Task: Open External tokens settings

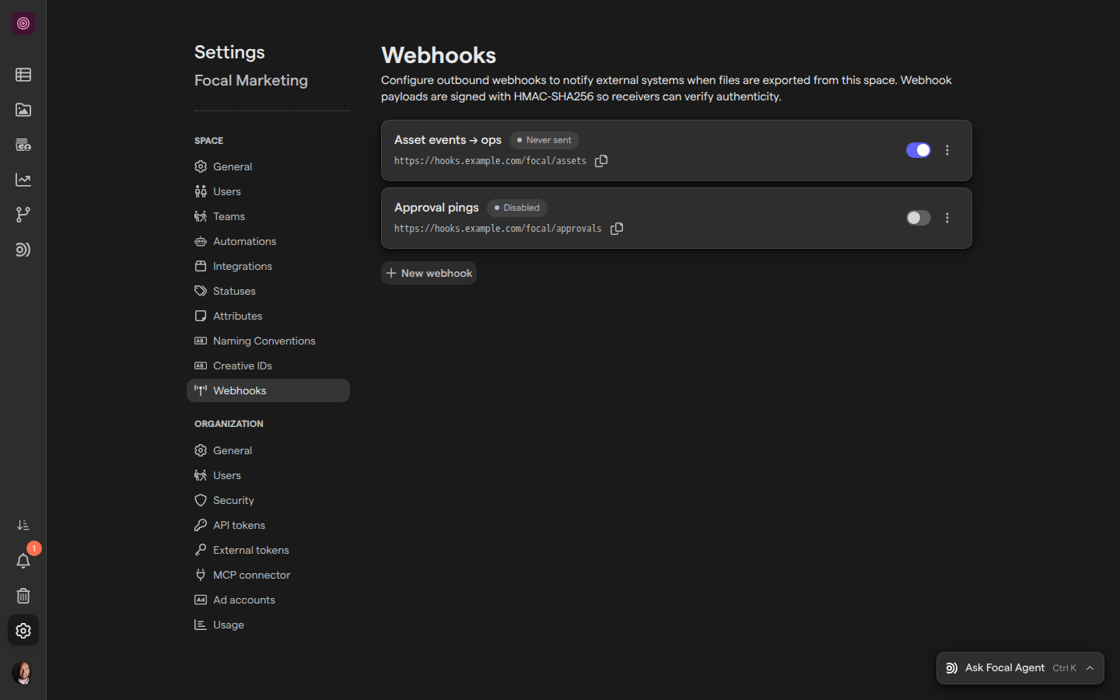Action: [x=268, y=550]
